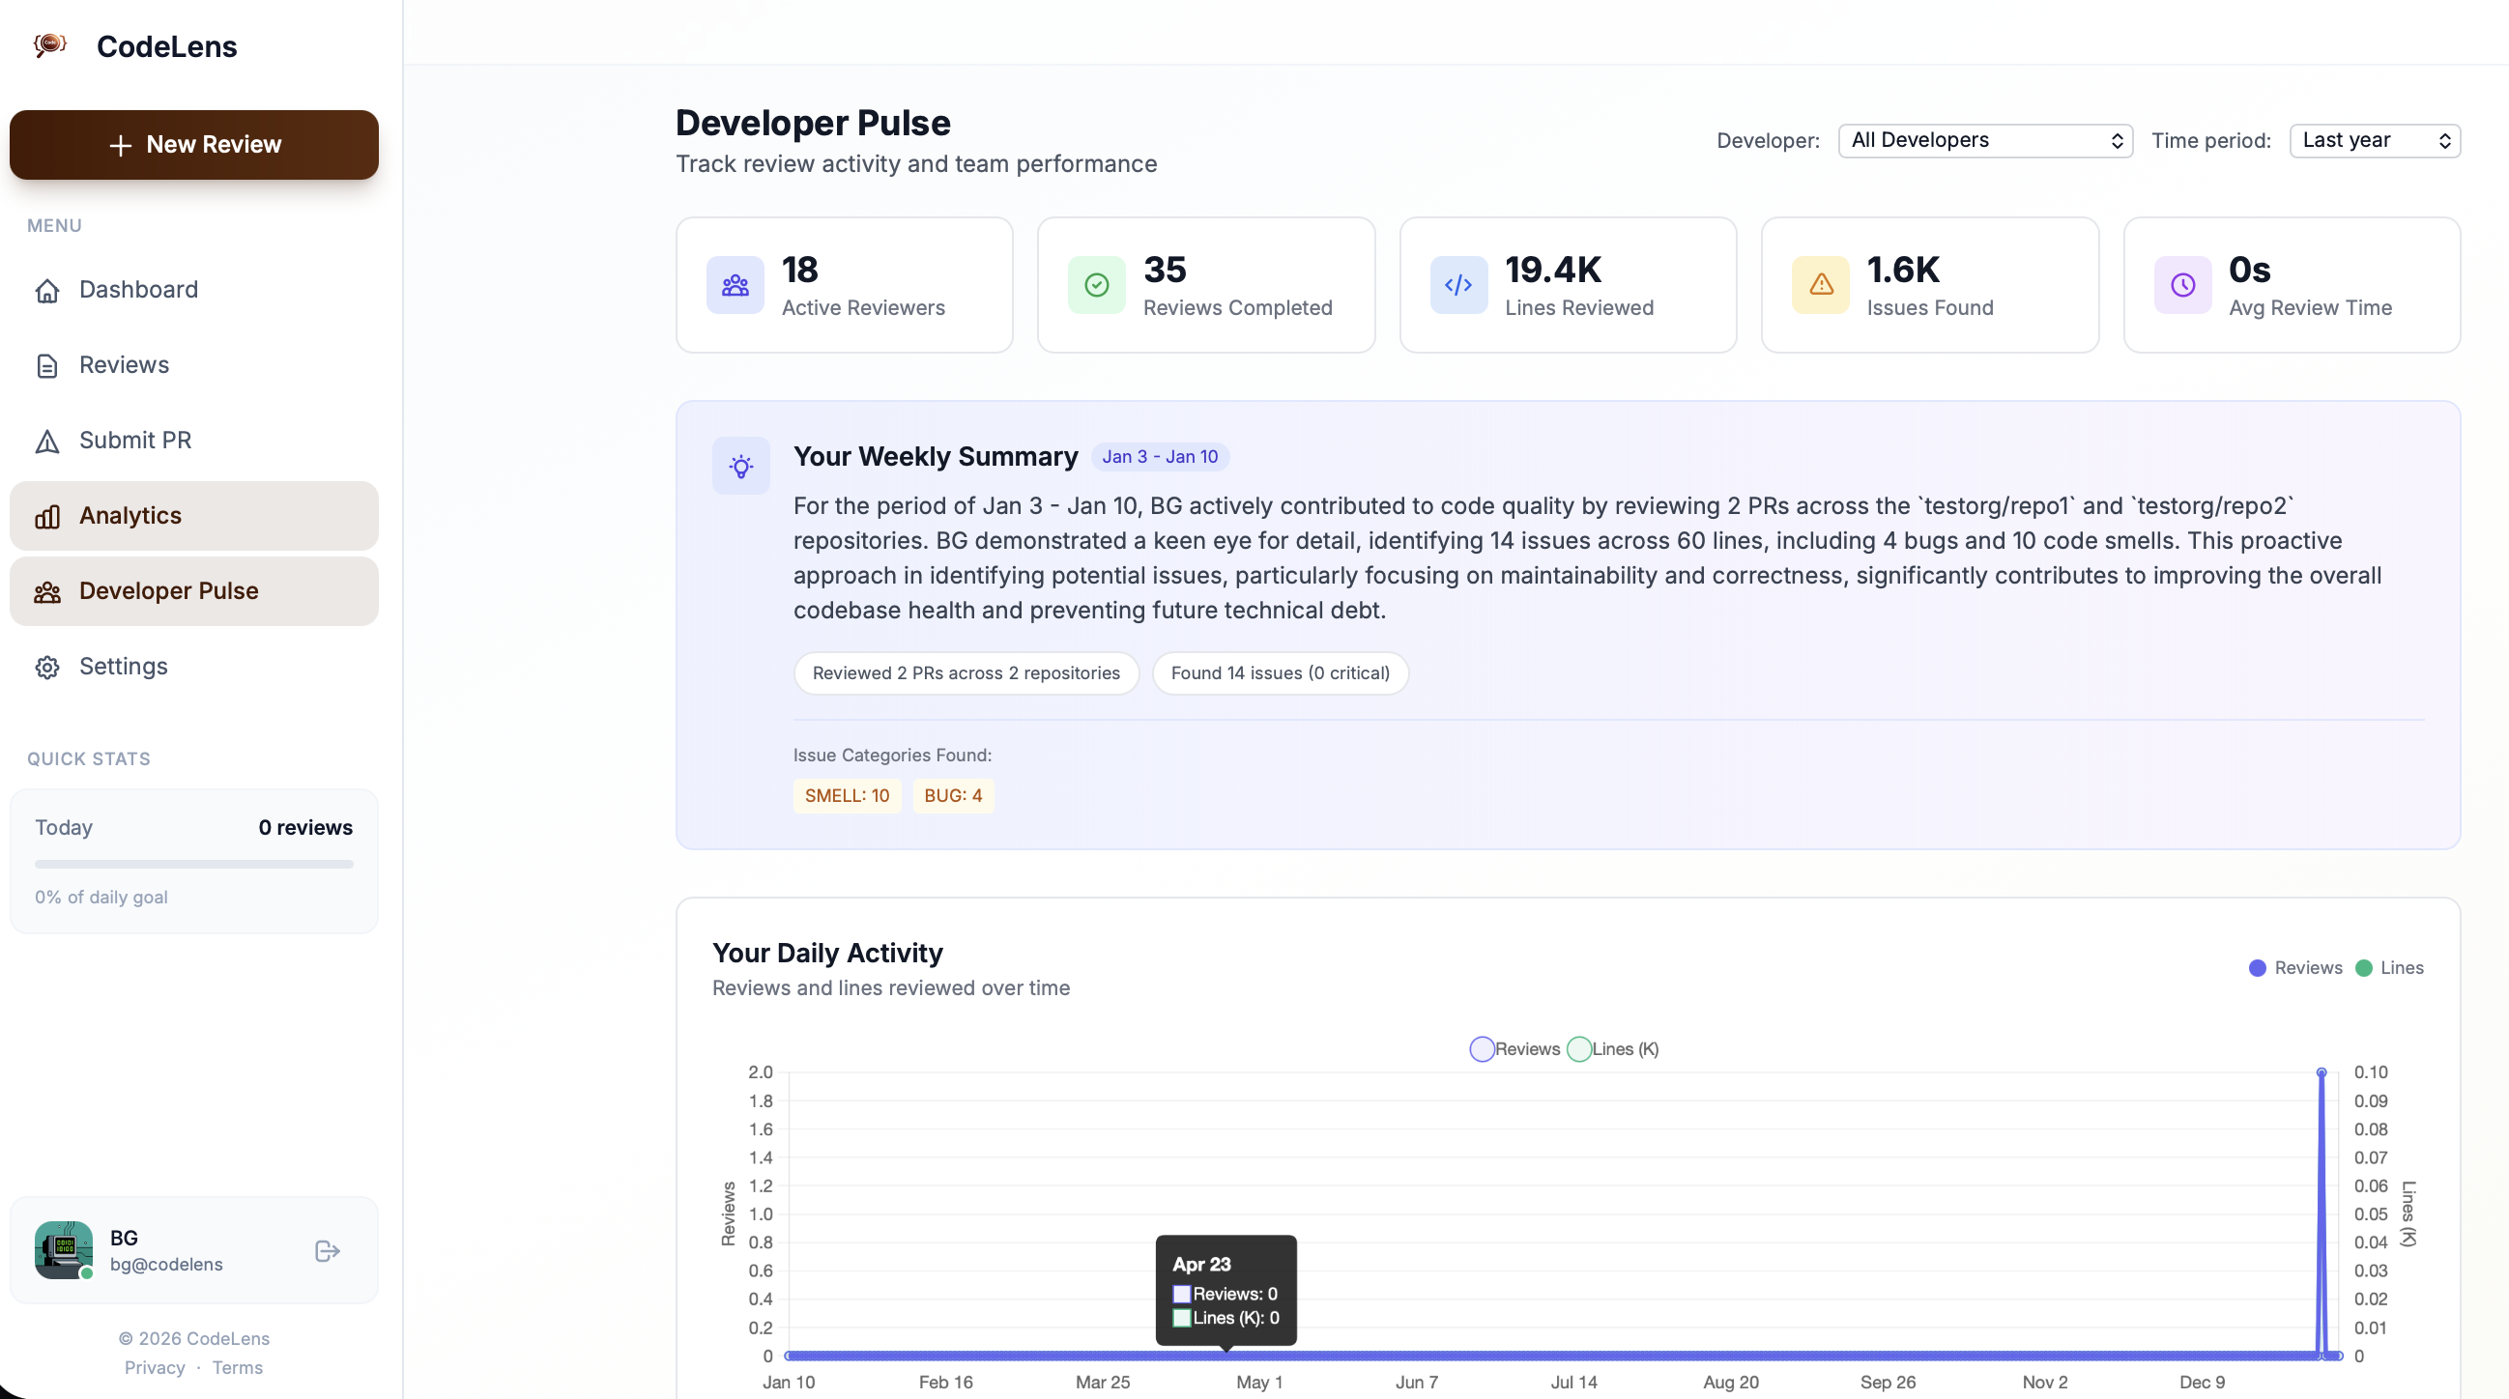Open the Developer Pulse menu entry
This screenshot has width=2509, height=1399.
click(x=167, y=591)
